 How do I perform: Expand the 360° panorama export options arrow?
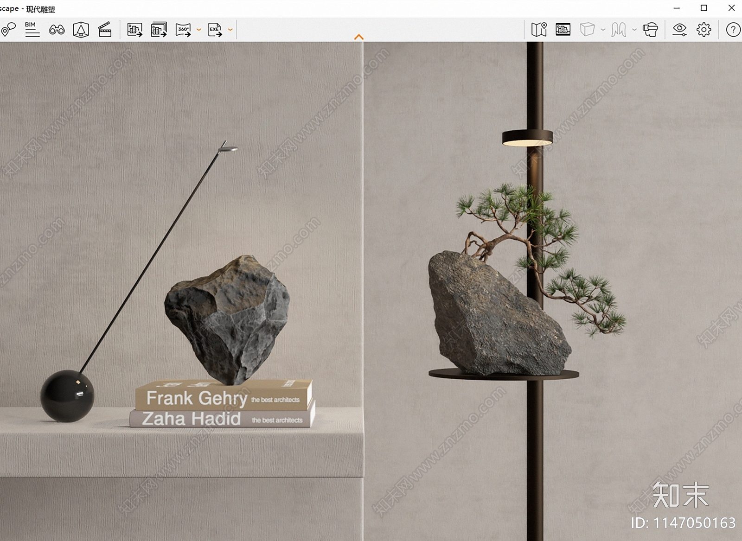pyautogui.click(x=199, y=30)
